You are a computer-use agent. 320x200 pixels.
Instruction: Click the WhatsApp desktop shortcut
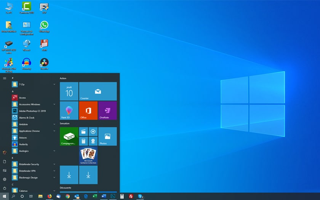pos(44,27)
